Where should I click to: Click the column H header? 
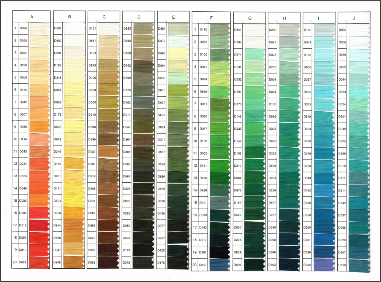(284, 18)
